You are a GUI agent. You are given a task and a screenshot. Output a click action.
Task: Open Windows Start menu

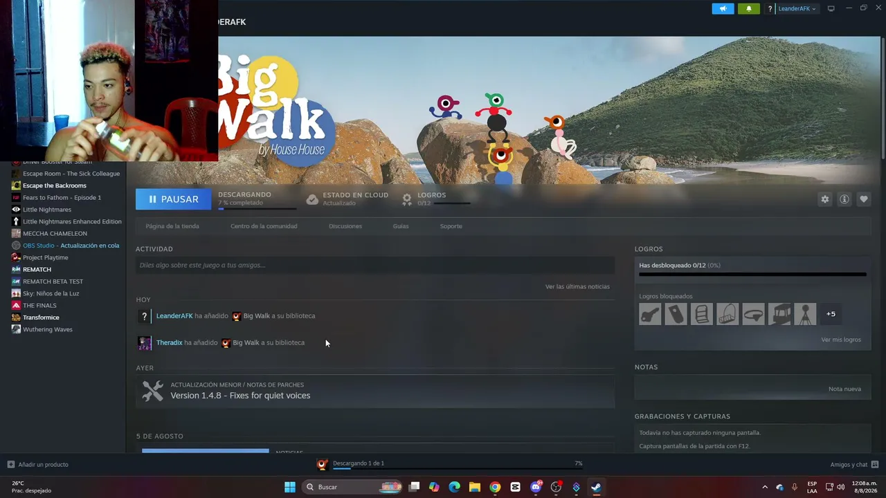(x=290, y=487)
